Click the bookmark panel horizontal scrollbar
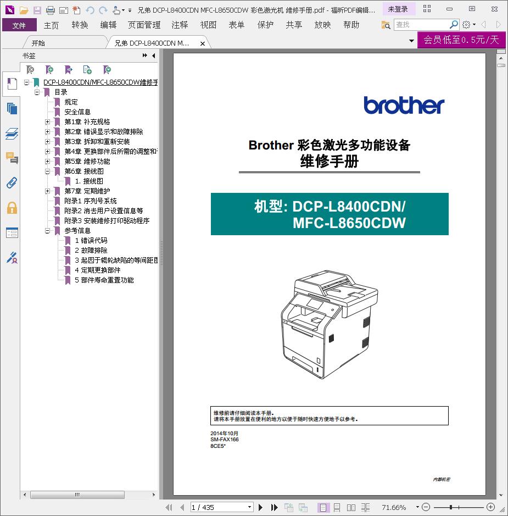508x516 pixels. pos(77,495)
